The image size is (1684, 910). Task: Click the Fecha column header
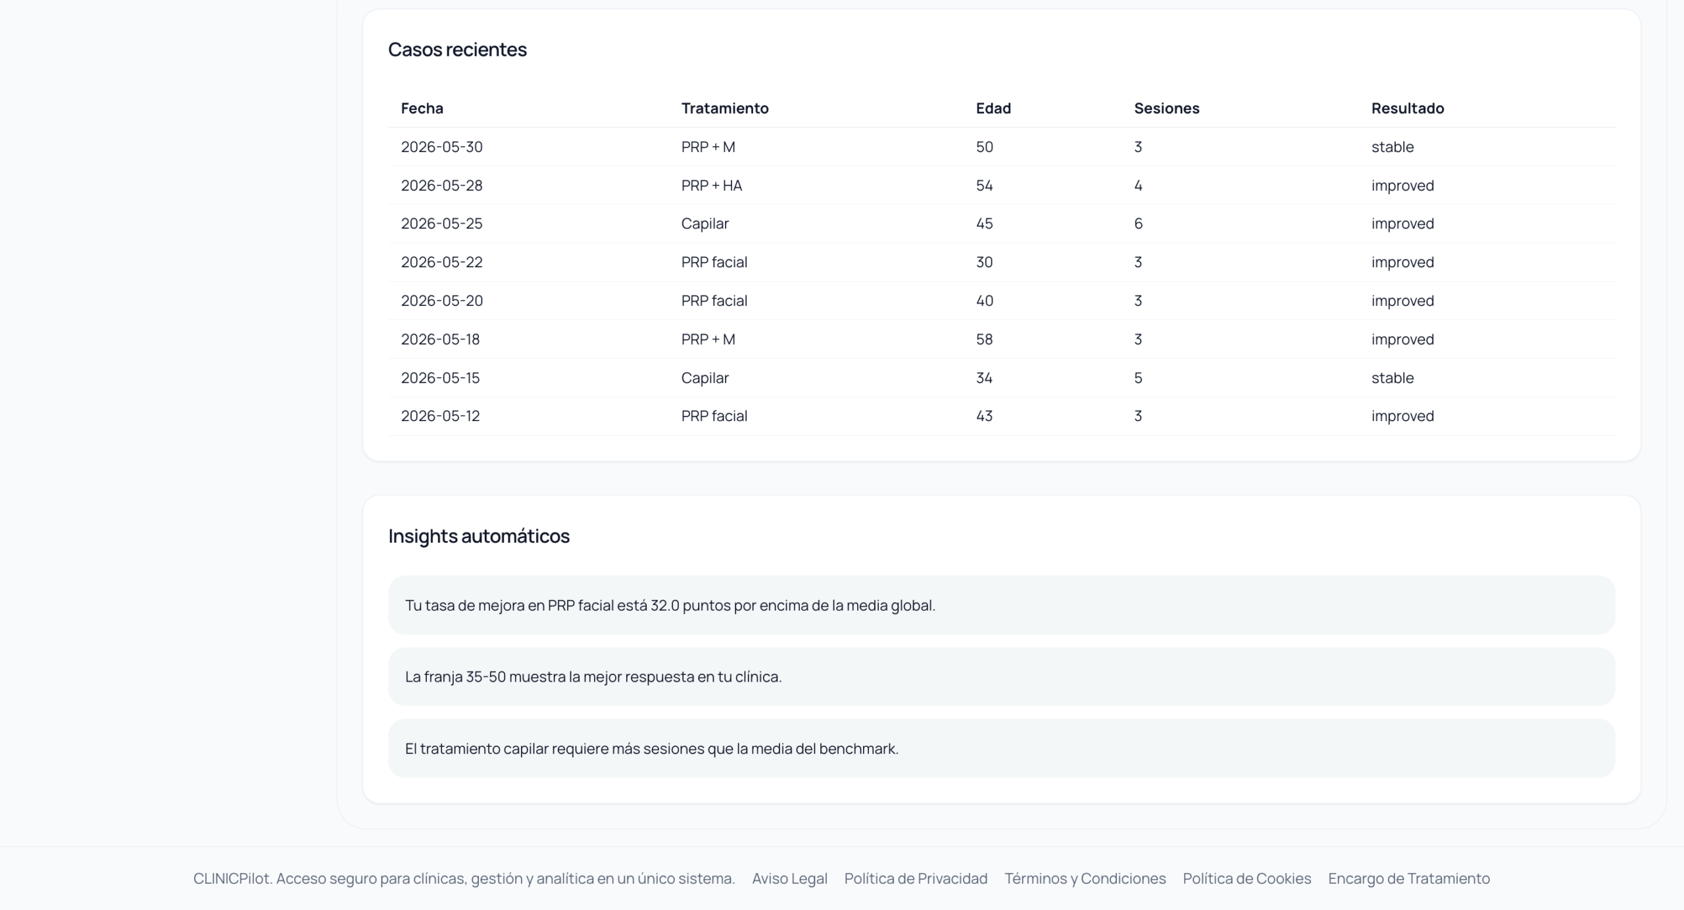(422, 108)
